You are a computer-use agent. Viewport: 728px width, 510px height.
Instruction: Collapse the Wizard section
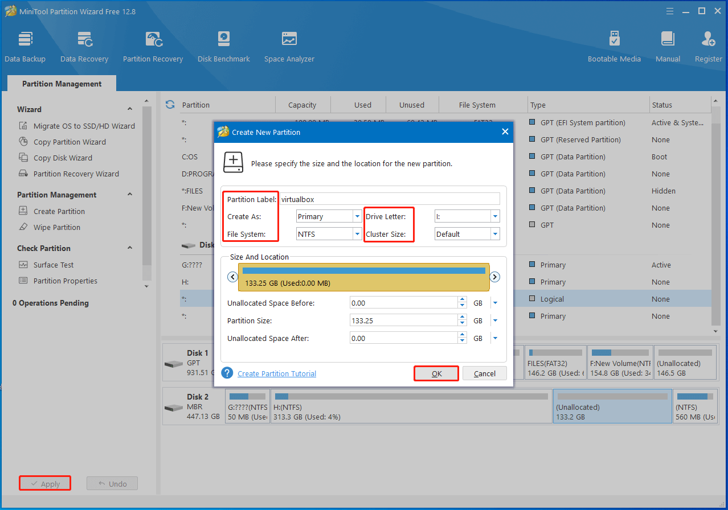click(x=130, y=109)
